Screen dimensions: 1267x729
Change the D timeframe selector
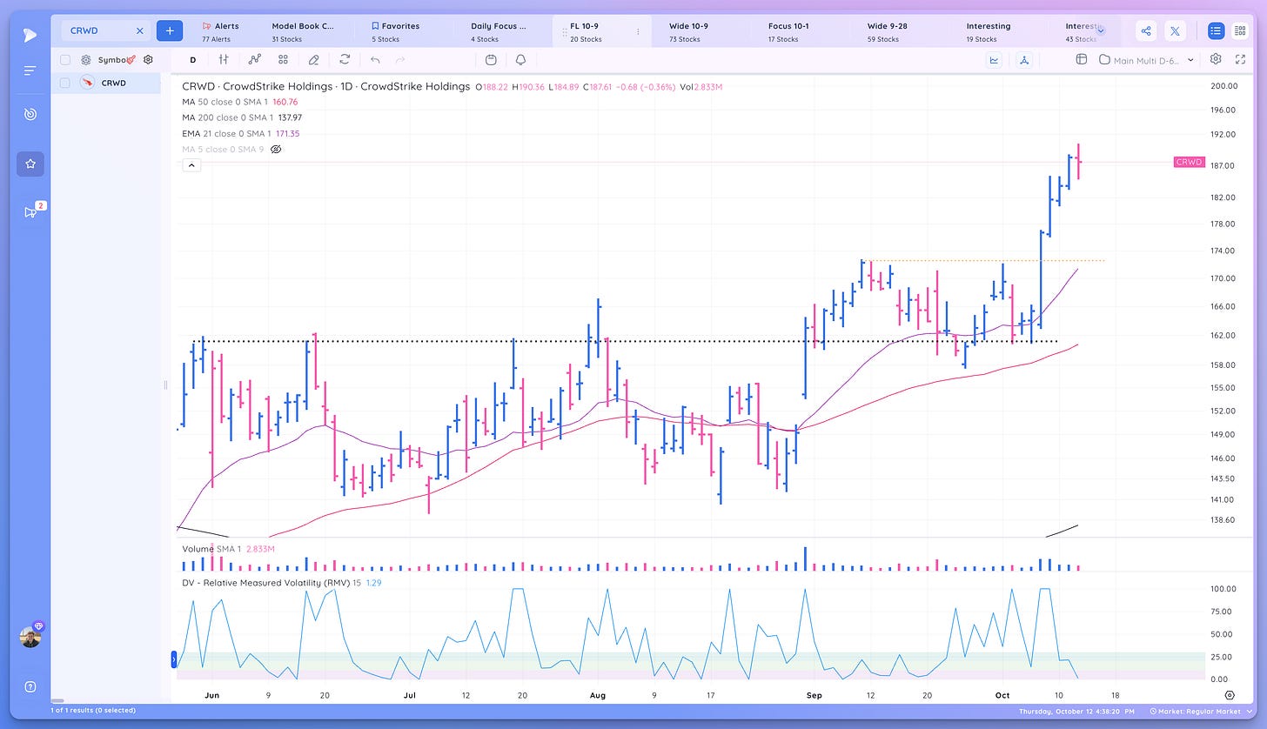(x=193, y=60)
